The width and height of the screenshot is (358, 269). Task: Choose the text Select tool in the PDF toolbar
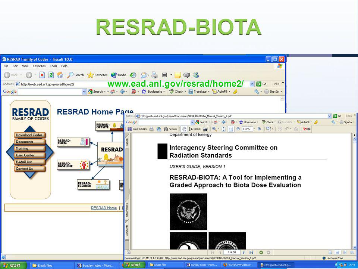click(195, 129)
